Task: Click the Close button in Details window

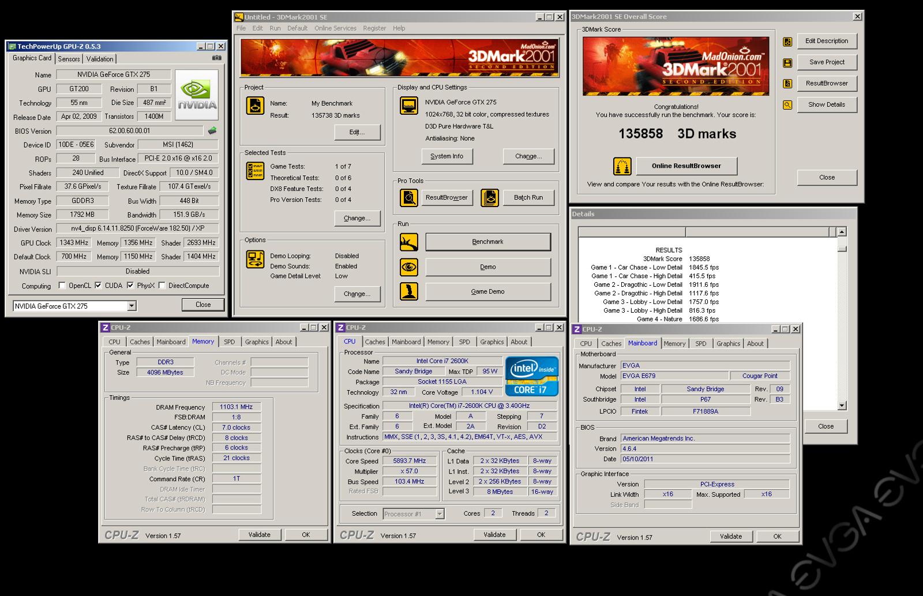Action: [x=826, y=426]
